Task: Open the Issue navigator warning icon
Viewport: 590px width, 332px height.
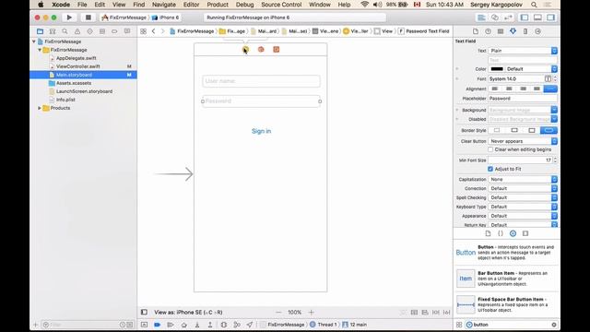Action: pos(77,31)
